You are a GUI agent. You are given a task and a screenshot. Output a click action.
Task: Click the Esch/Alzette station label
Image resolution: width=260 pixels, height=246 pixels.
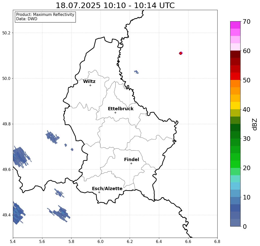(107, 189)
